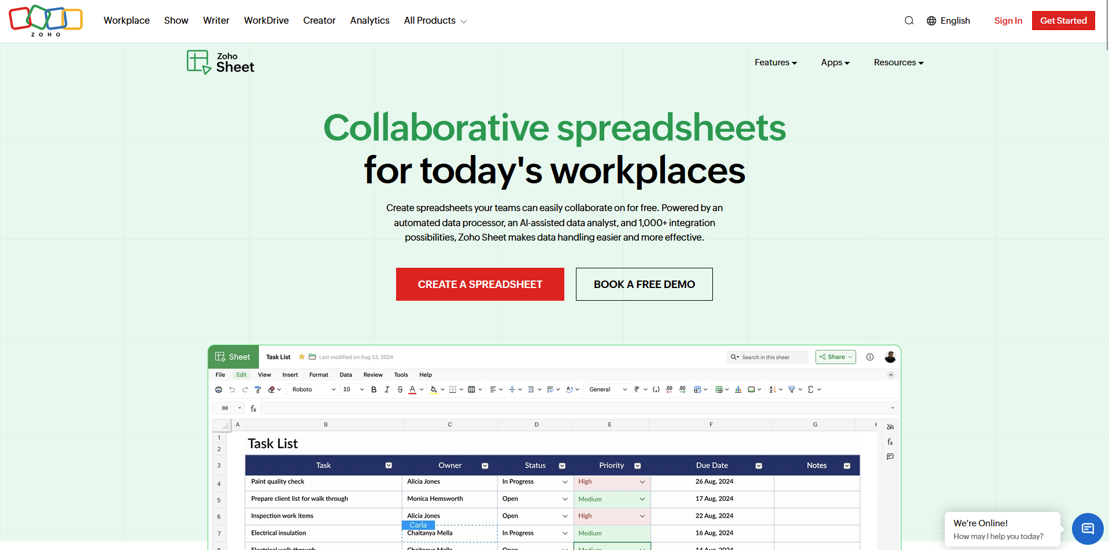This screenshot has width=1109, height=550.
Task: Click the folder icon next to Task List
Action: (x=312, y=357)
